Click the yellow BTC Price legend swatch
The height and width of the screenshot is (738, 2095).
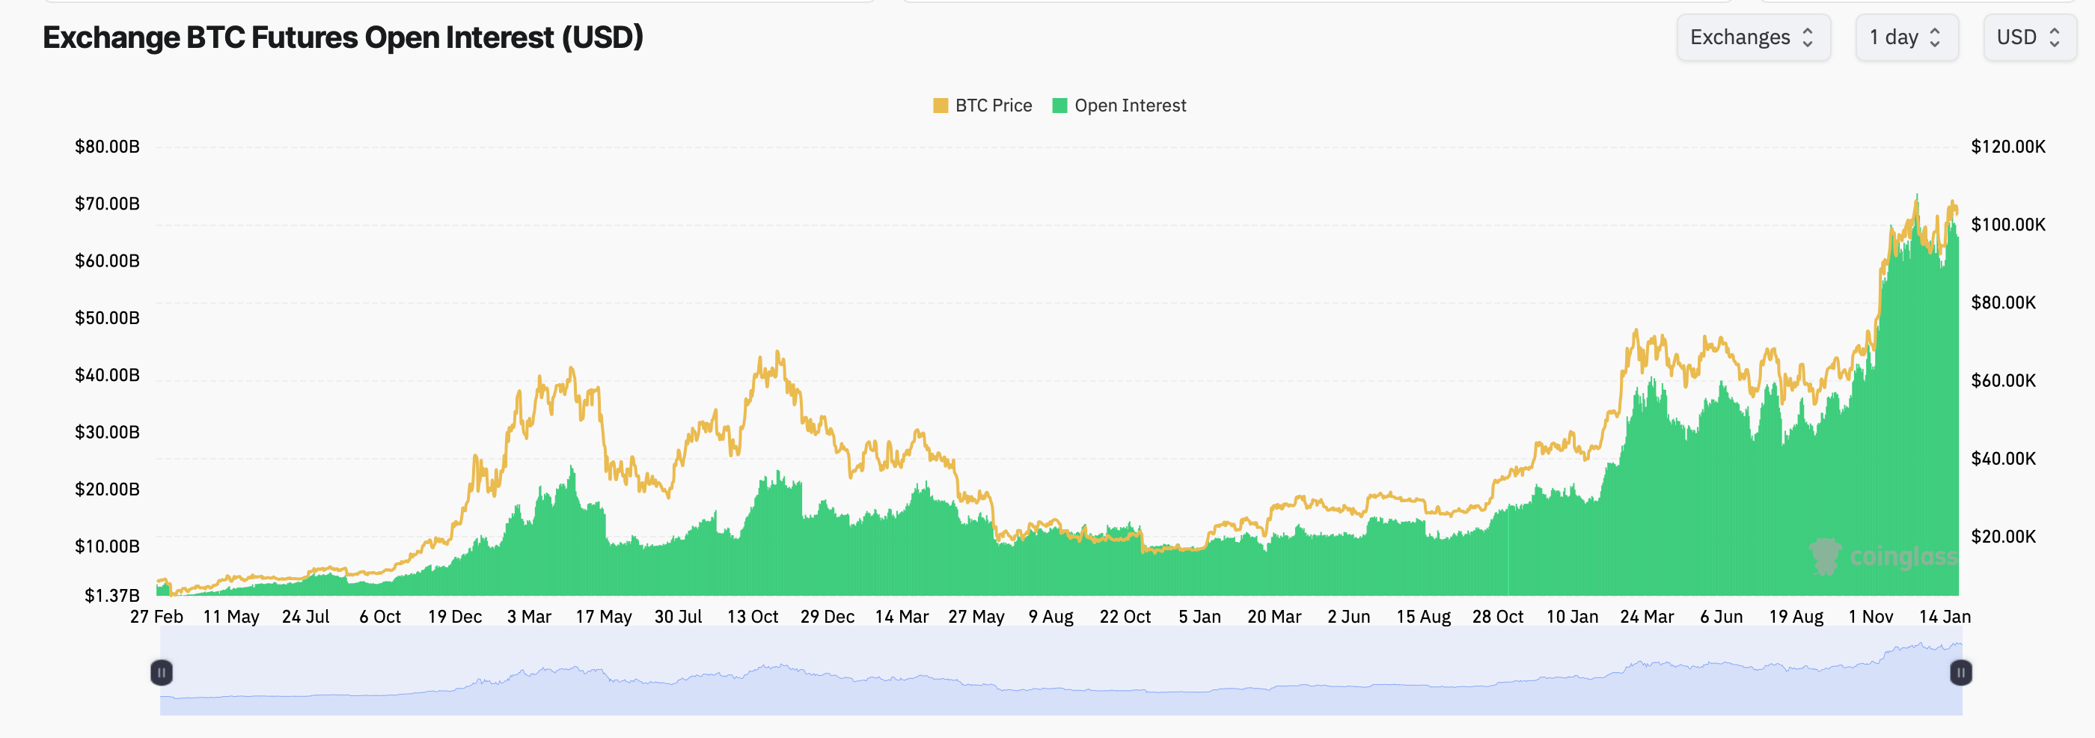click(941, 106)
